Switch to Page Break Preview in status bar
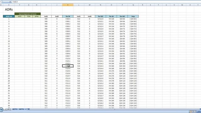 pyautogui.click(x=195, y=112)
